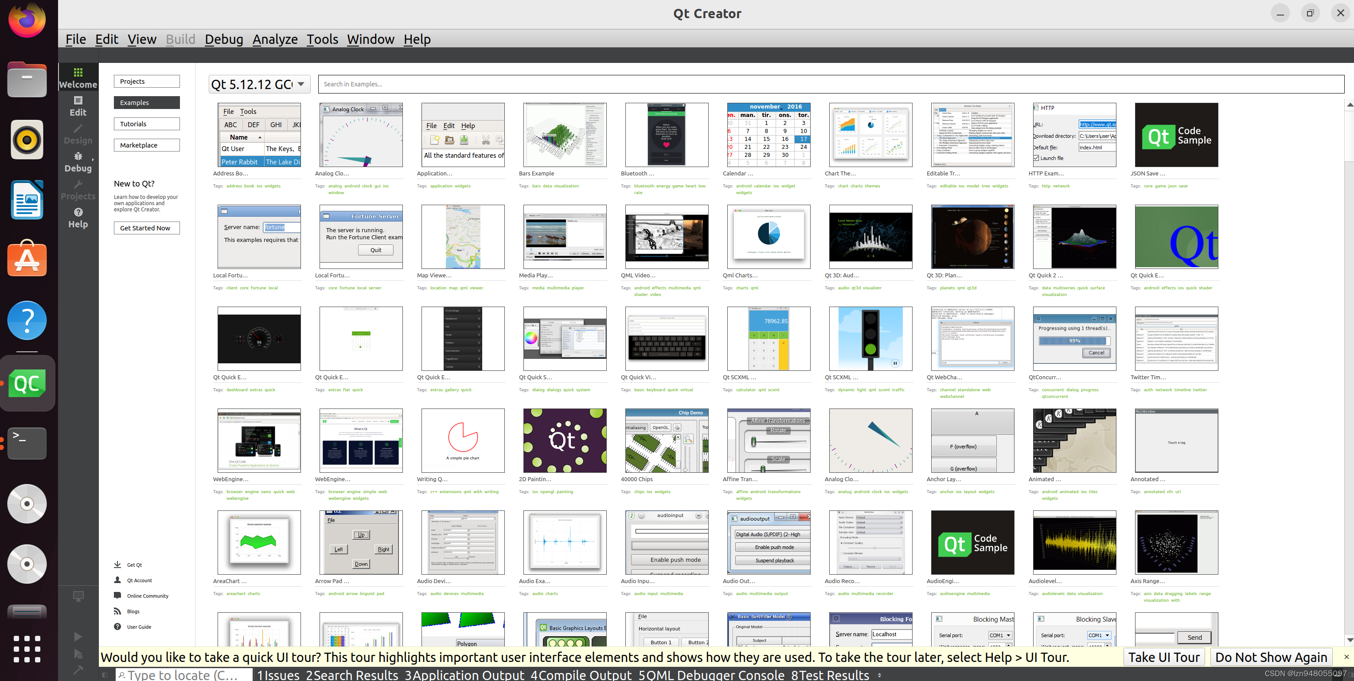Open Debug mode in sidebar
Viewport: 1354px width, 681px height.
[78, 161]
